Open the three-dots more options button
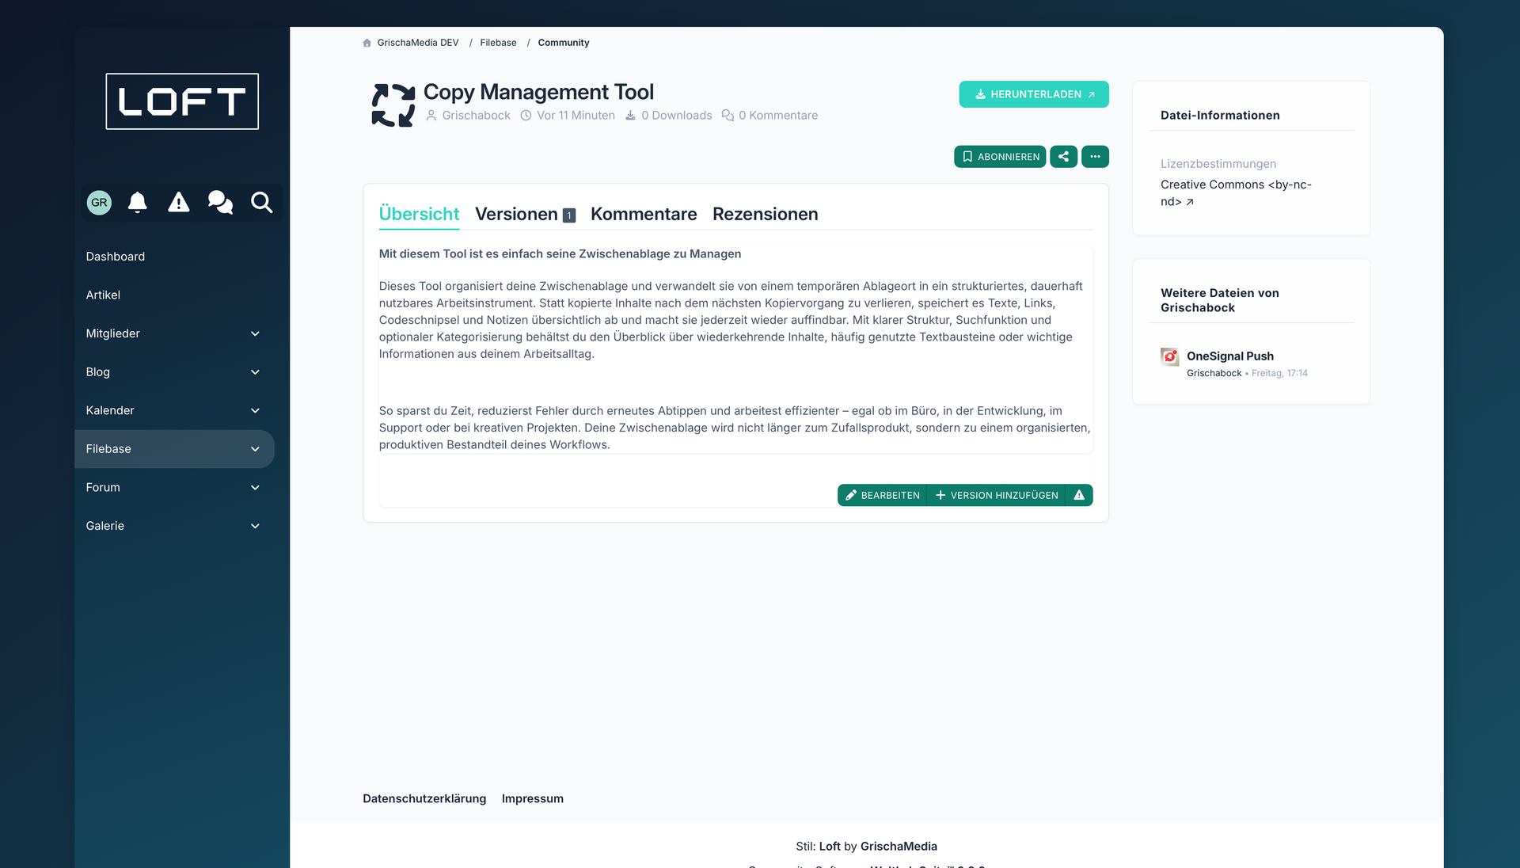1520x868 pixels. tap(1095, 157)
